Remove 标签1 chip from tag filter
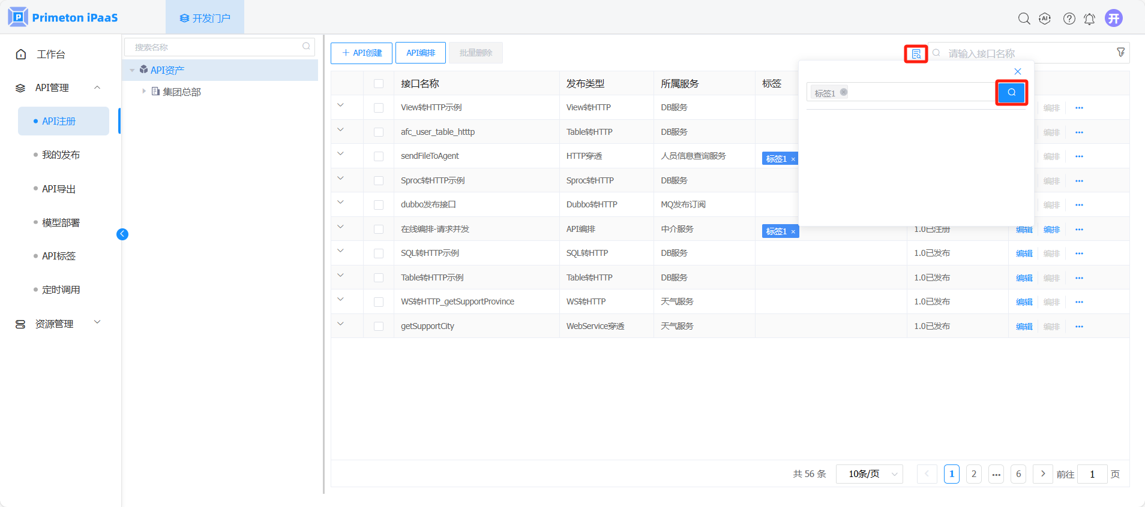 pos(844,92)
